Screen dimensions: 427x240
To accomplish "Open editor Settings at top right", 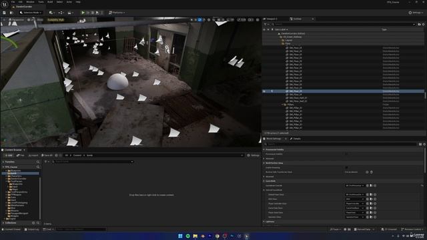I will click(x=415, y=13).
